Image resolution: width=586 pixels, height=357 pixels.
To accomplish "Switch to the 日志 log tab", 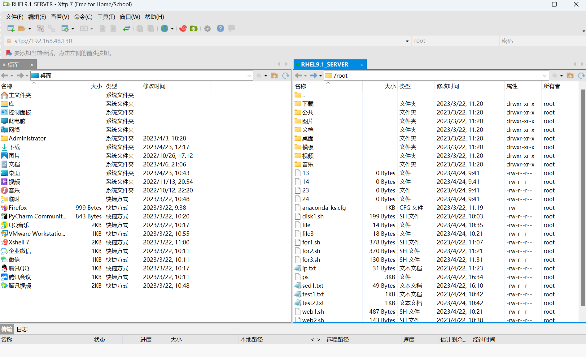I will point(22,329).
